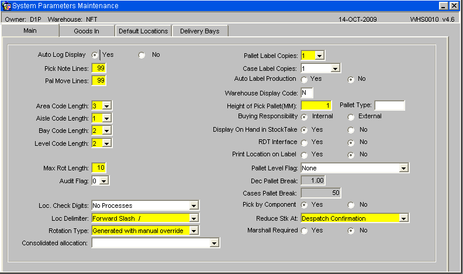Click the application icon in title bar
The height and width of the screenshot is (274, 463).
tap(6, 6)
